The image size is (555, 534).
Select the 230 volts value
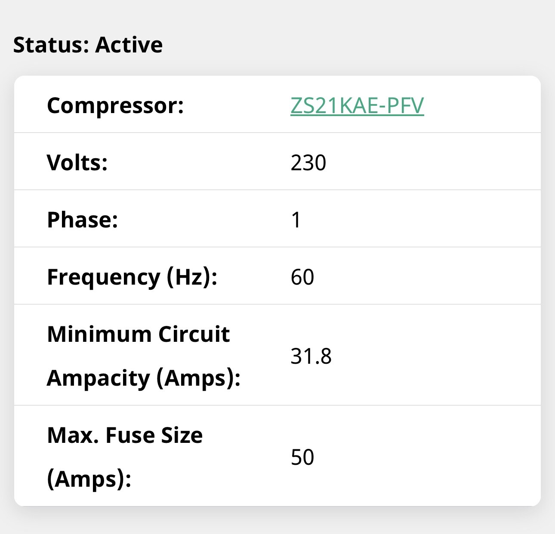308,163
